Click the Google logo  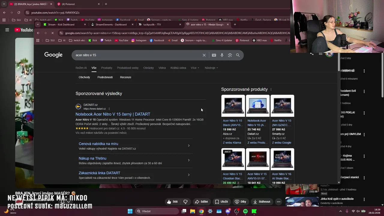pos(53,55)
